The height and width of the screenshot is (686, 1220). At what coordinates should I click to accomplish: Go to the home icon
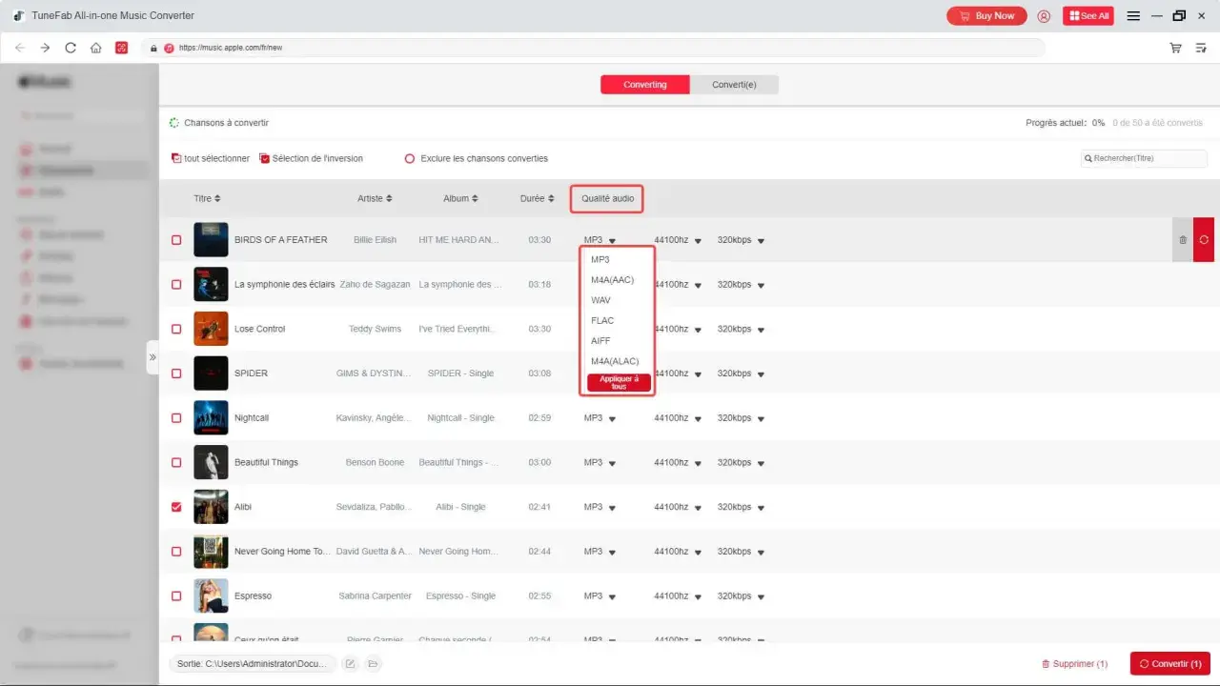click(x=95, y=48)
